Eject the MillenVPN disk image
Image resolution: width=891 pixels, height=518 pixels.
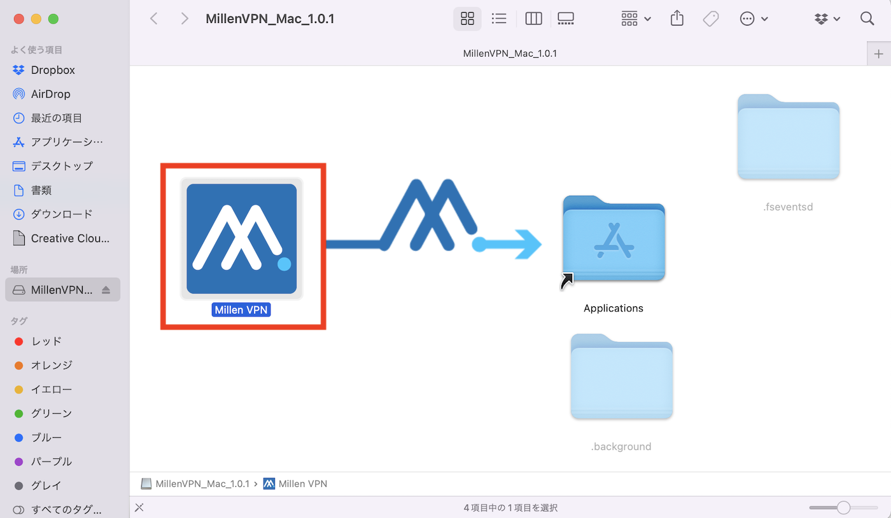[106, 290]
